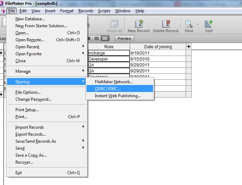
Task: Click the Incharge role cell
Action: [x=109, y=53]
